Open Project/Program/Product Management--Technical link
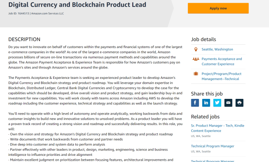This screenshot has height=162, width=269. click(221, 76)
